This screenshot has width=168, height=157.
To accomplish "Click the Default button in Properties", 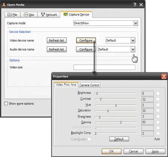I will 119,139.
